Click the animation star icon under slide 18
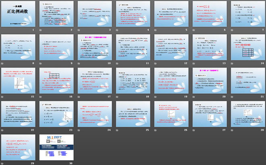Screen dimensions: 266x165 [117, 97]
